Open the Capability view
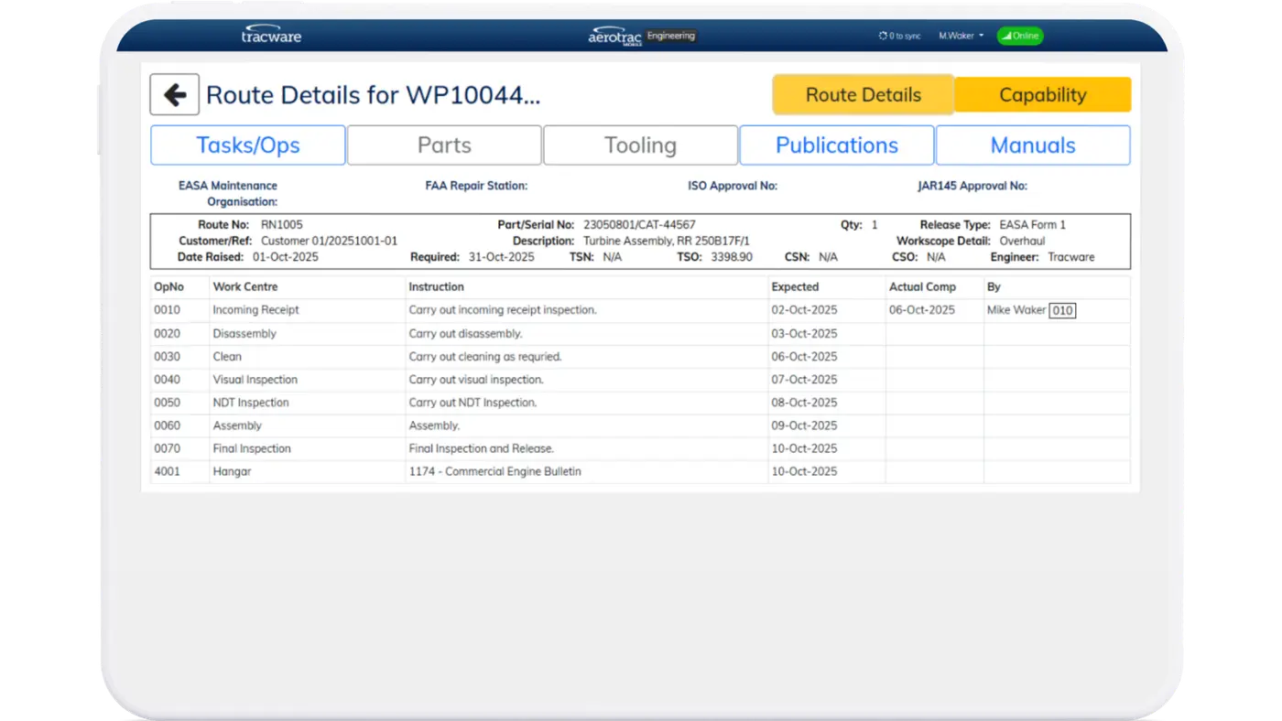Image resolution: width=1282 pixels, height=721 pixels. click(x=1042, y=94)
